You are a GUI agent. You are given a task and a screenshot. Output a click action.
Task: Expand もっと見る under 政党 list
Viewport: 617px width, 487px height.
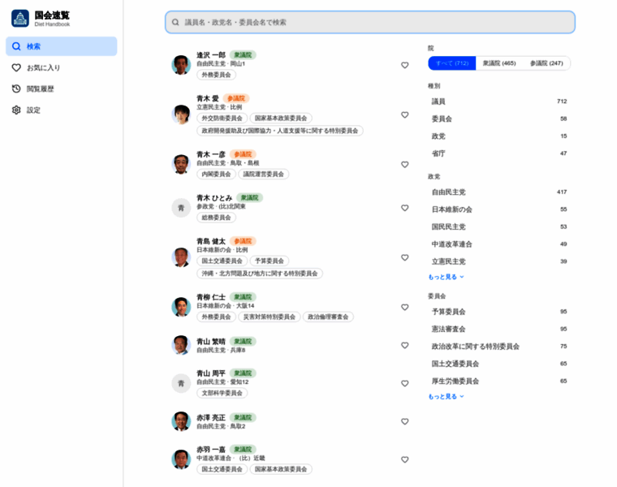click(x=446, y=277)
